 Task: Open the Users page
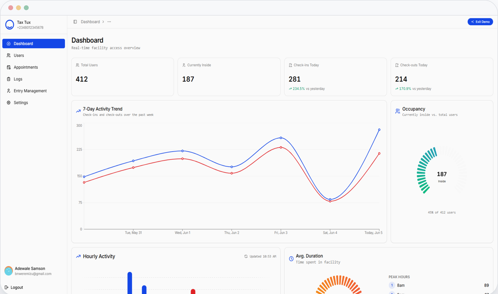[x=33, y=56]
